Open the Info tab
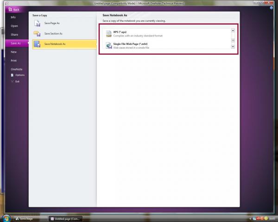This screenshot has height=222, width=278. [x=13, y=17]
